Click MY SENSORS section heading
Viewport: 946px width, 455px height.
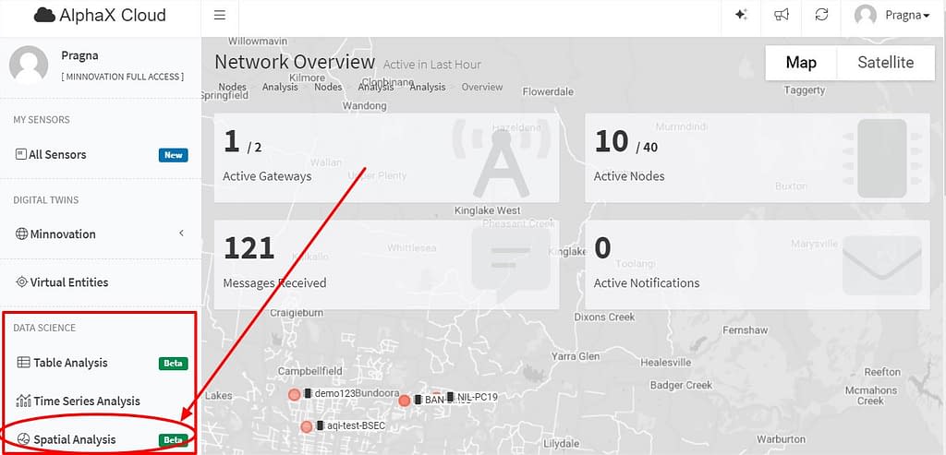click(42, 120)
